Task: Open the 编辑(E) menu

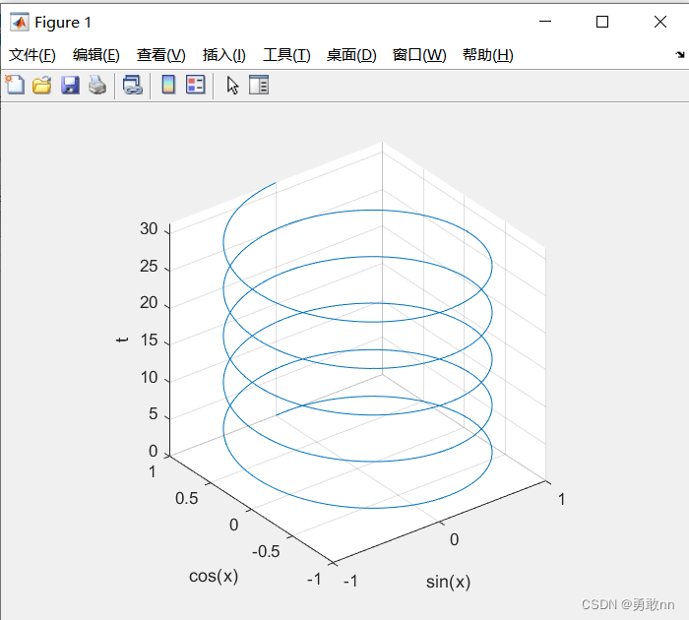Action: (96, 55)
